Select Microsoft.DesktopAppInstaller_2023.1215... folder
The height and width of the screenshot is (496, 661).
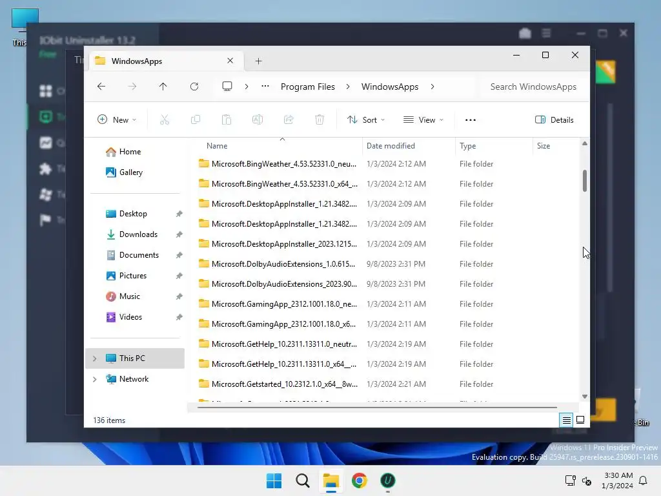click(x=278, y=244)
